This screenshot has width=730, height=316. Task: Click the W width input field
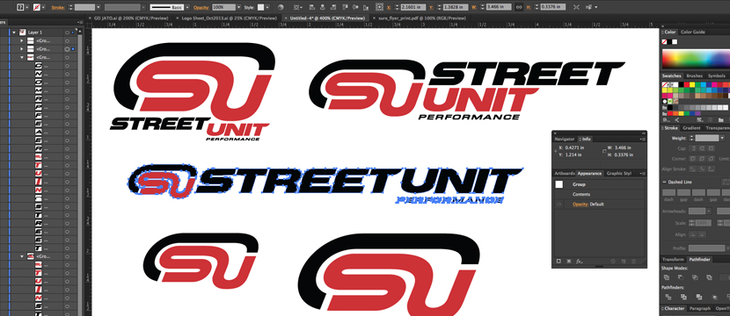499,7
